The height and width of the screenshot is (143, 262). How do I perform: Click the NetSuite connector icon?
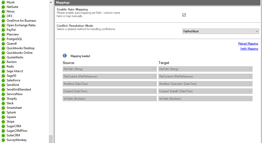3,7
